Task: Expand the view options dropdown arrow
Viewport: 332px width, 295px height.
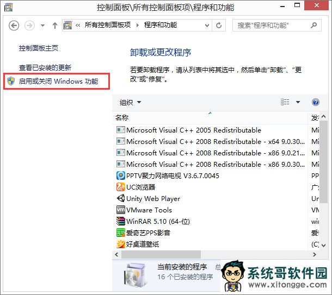Action: [x=298, y=102]
